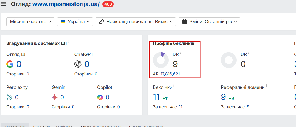Screen dimensions: 296x127
Task: Click the red 403 status badge
Action: click(108, 4)
